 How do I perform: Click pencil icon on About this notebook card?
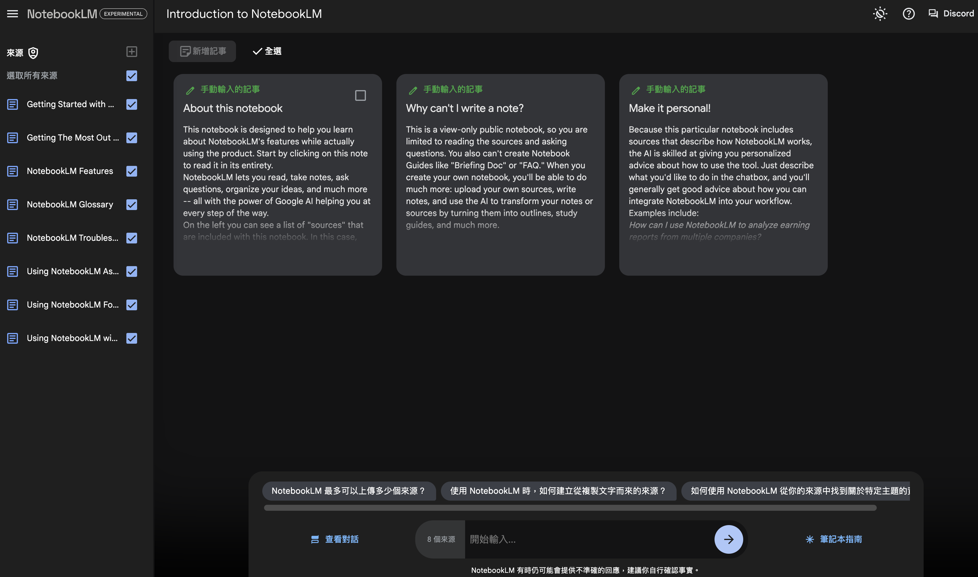point(190,91)
